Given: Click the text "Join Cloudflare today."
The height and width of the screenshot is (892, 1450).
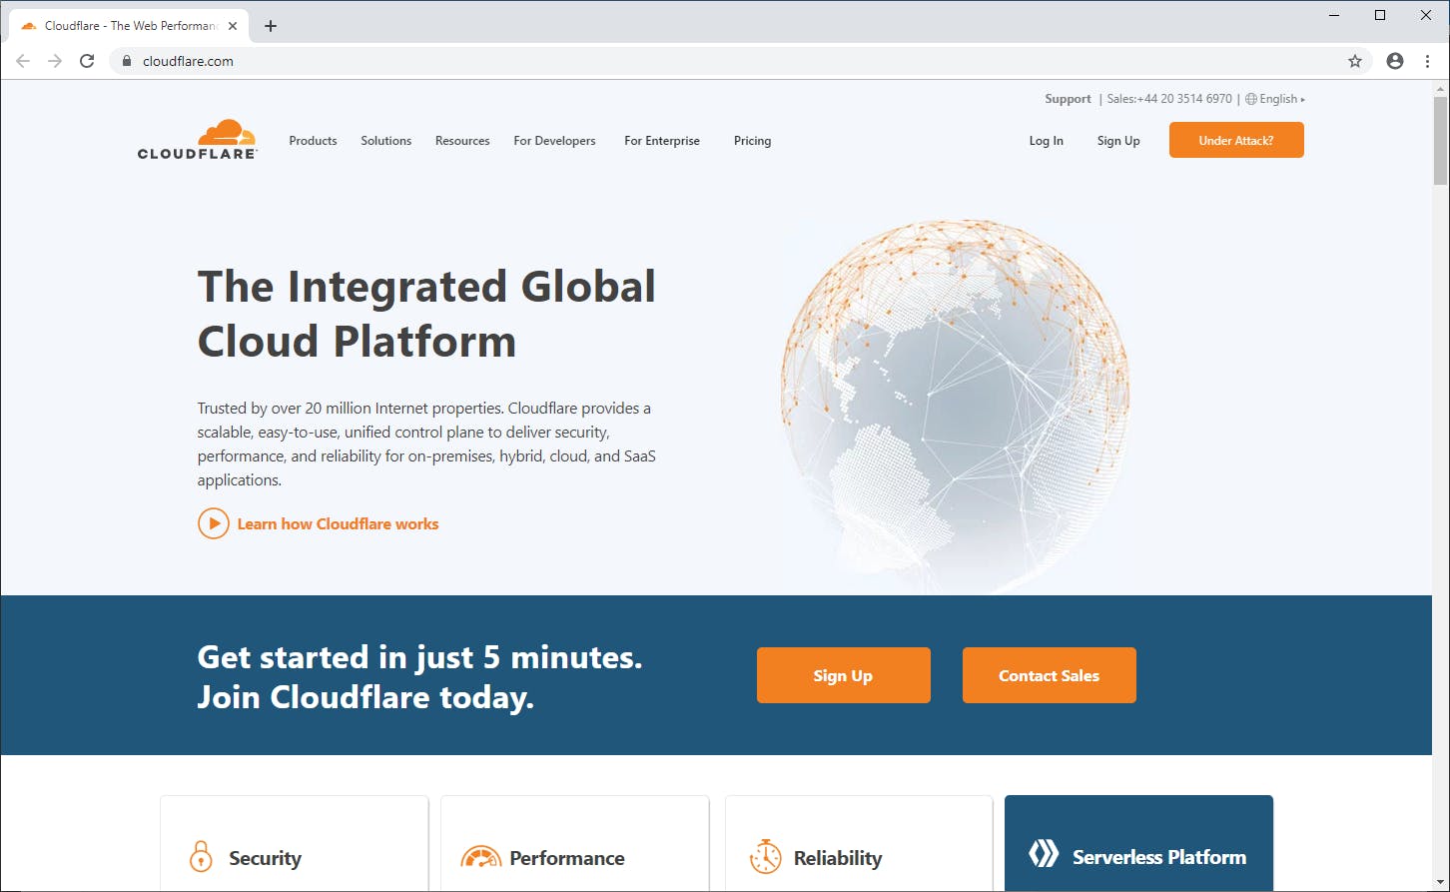Looking at the screenshot, I should pyautogui.click(x=365, y=696).
